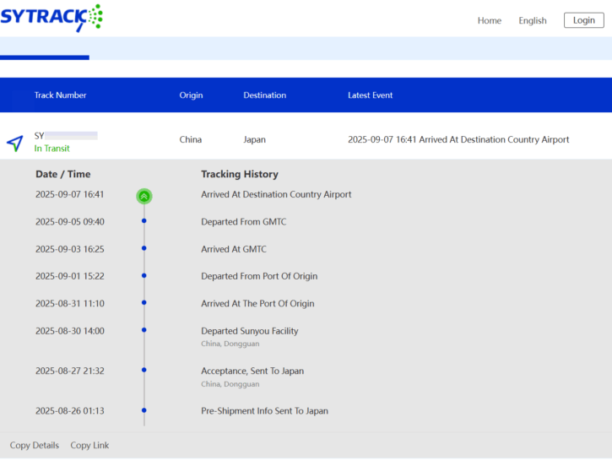Click the Destination column header
The height and width of the screenshot is (466, 612).
(264, 95)
